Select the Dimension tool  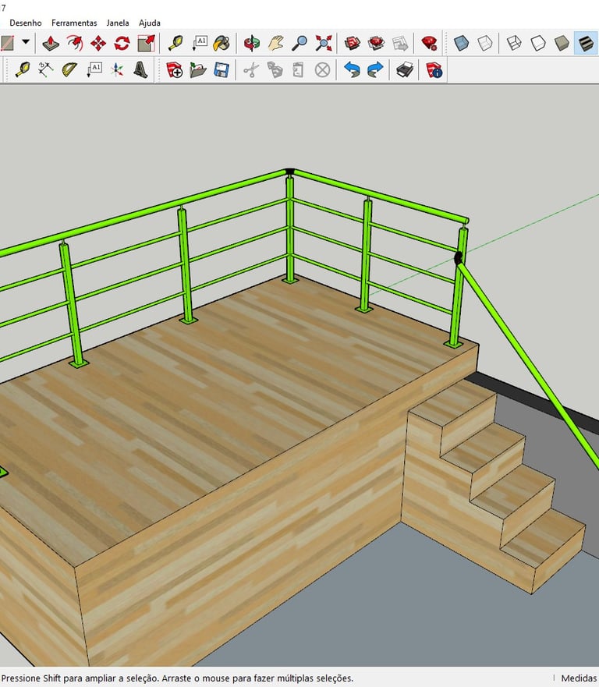coord(45,69)
